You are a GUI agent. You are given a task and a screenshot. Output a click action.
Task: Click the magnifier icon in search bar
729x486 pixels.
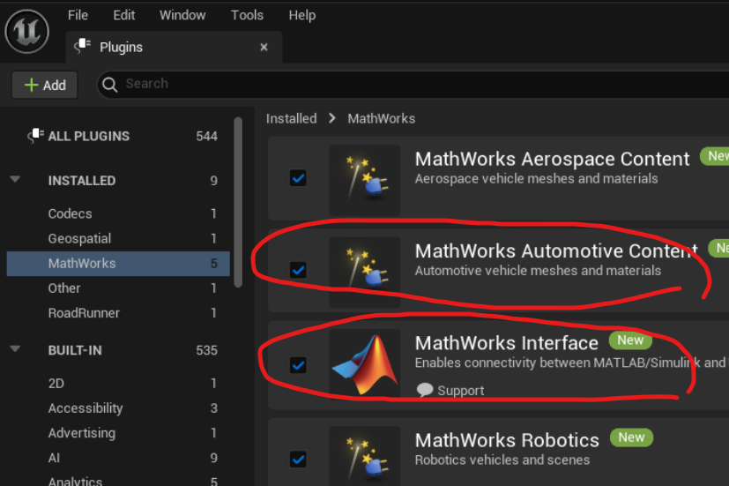pyautogui.click(x=109, y=85)
